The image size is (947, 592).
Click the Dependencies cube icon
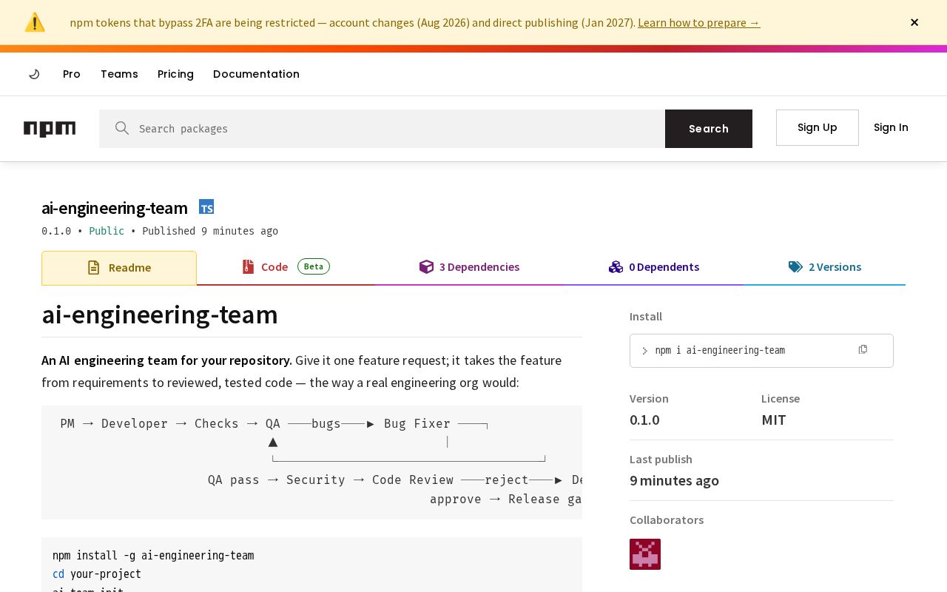pyautogui.click(x=426, y=266)
